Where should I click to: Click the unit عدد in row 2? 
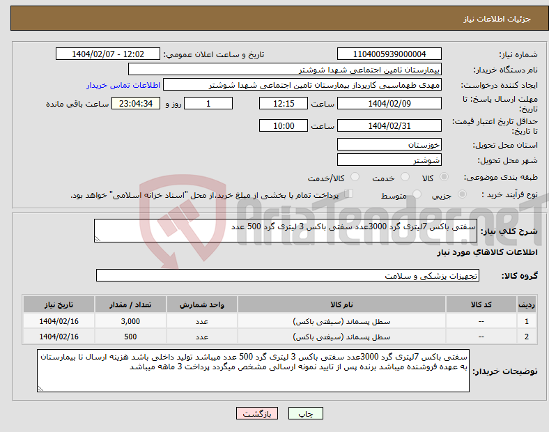tap(202, 337)
